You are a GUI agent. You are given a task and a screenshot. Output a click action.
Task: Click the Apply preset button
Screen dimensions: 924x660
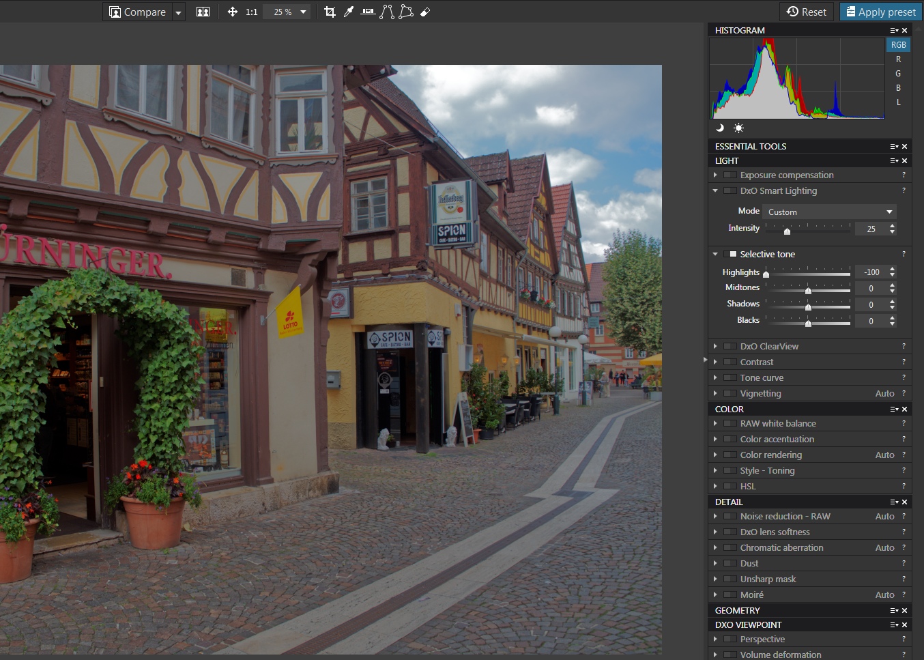(x=880, y=12)
